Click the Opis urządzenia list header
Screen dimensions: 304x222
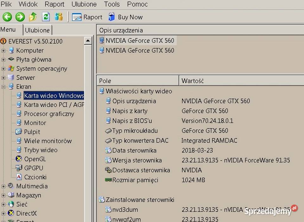tap(200, 30)
